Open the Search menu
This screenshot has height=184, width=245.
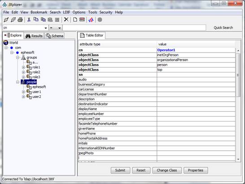[55, 12]
